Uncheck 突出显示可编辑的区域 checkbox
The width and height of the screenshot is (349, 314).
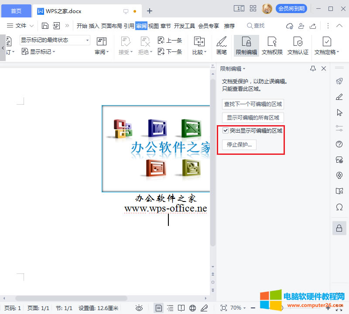coord(226,130)
